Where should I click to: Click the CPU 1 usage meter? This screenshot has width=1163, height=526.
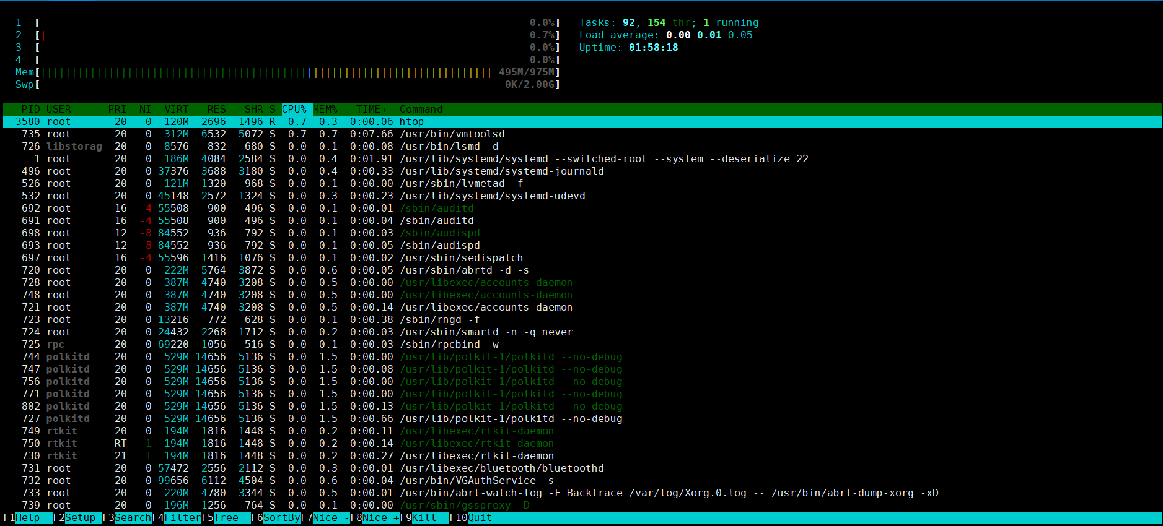click(x=287, y=23)
